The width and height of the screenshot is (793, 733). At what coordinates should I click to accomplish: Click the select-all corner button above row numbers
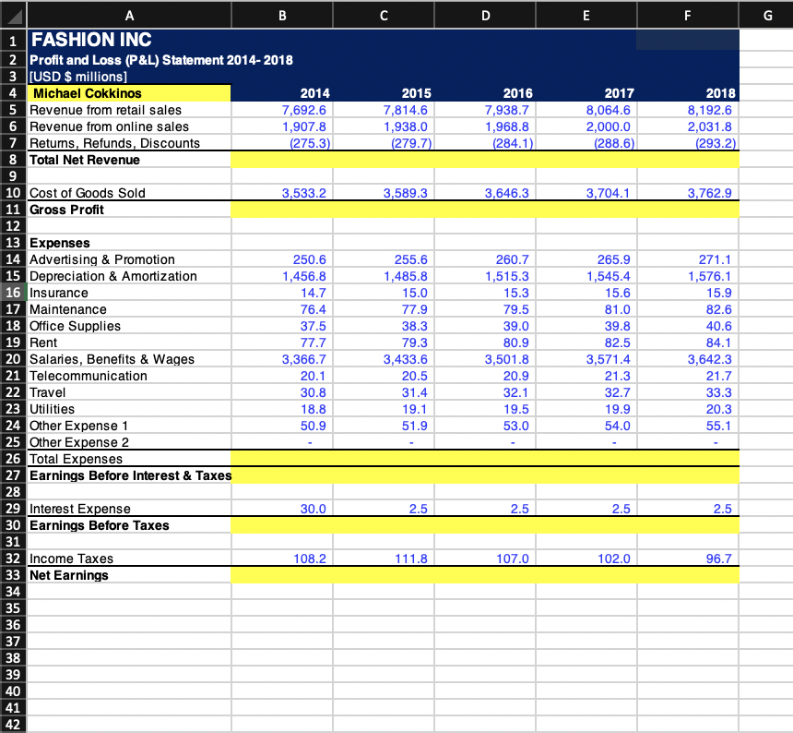(13, 16)
